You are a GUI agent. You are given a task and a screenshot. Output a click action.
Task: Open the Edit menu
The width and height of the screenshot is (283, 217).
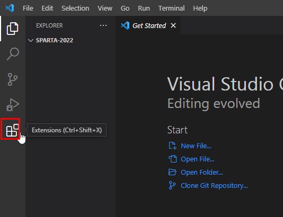(47, 8)
